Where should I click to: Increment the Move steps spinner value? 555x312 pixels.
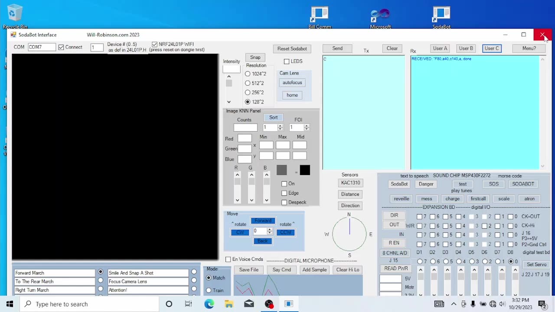click(x=269, y=229)
